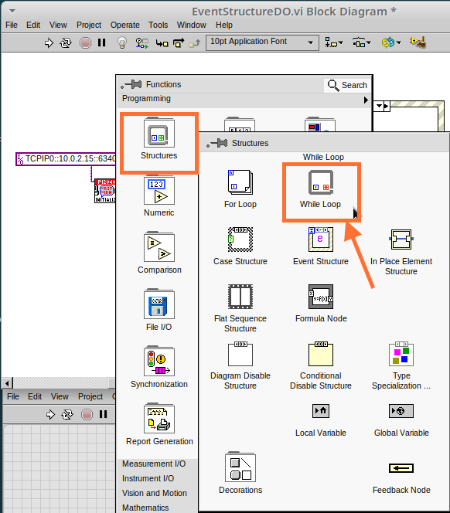
Task: Open the 10pt Application Font dropdown
Action: point(262,42)
